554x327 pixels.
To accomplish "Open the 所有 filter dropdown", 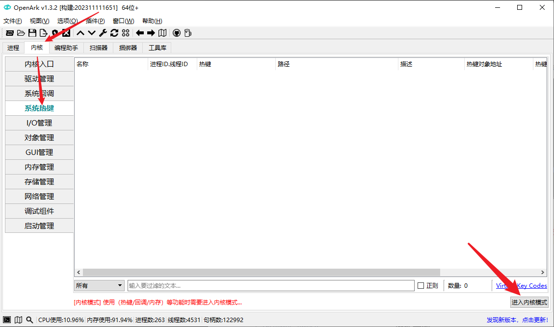I will (x=99, y=285).
